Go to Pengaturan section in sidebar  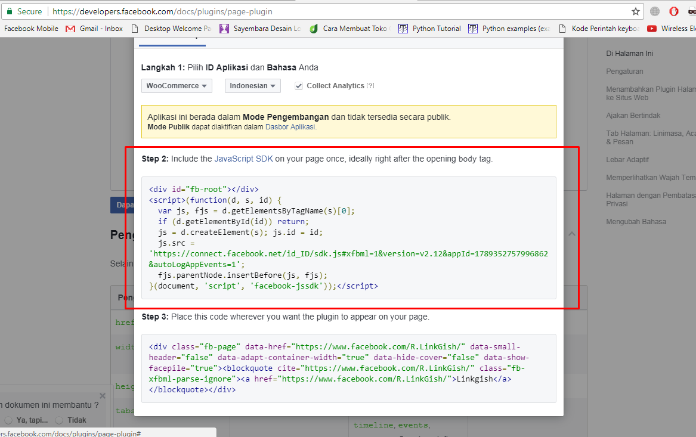624,72
